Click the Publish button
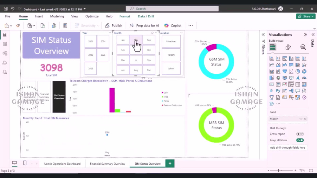 (114, 26)
